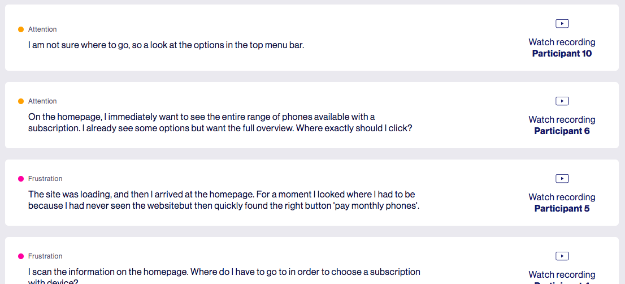
Task: Play the recording icon for Participant 10
Action: (562, 24)
